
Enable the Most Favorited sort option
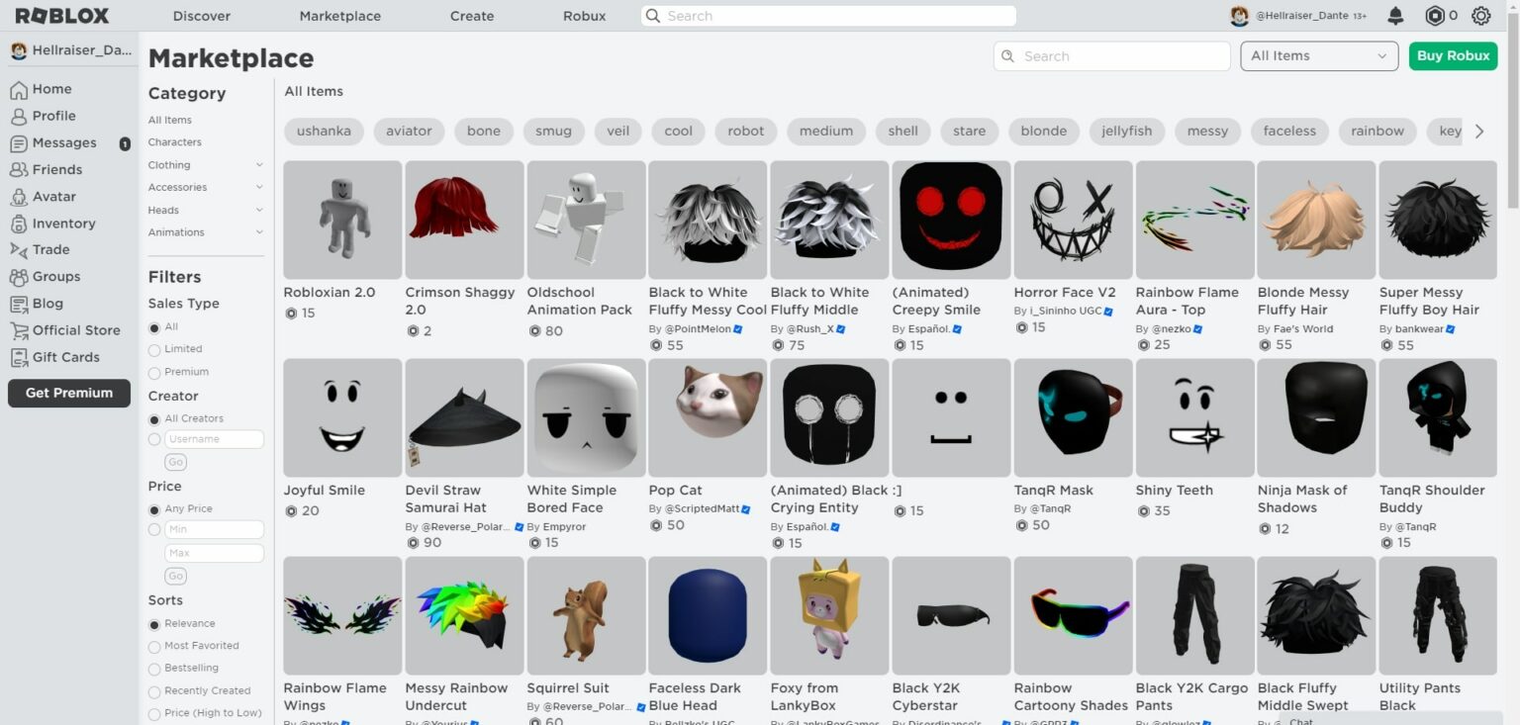tap(154, 646)
